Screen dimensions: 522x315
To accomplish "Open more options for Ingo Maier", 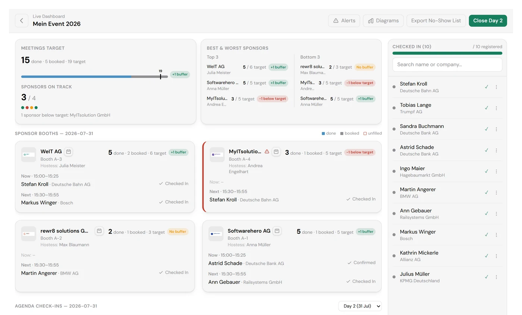I will (x=496, y=171).
